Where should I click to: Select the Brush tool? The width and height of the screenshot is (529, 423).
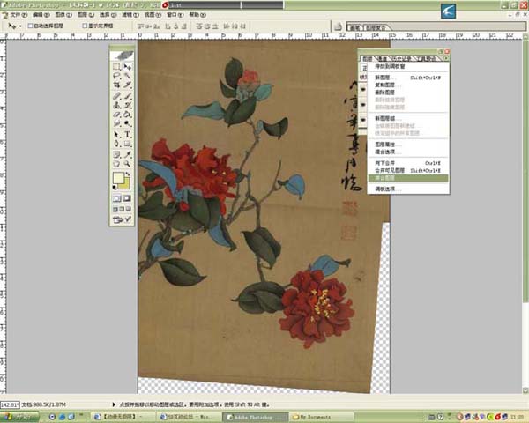coord(127,96)
